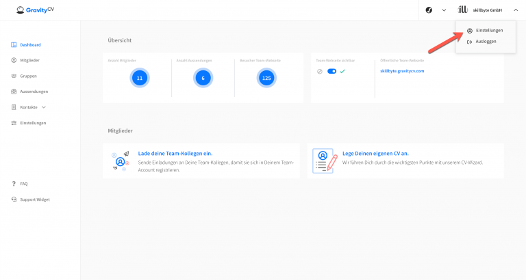Click the FAQ question mark icon
Screen dimensions: 526x280
pyautogui.click(x=14, y=184)
